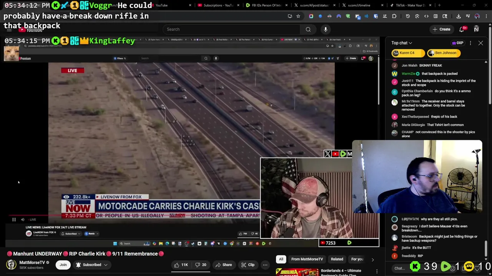Open the Borderlands 4 guide video thumbnail

click(x=297, y=272)
